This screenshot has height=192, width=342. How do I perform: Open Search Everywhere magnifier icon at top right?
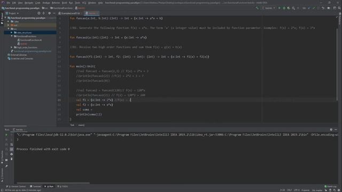click(339, 8)
